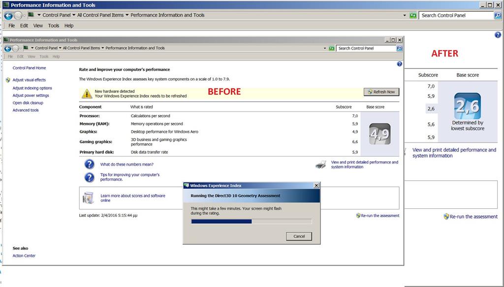Open Learn more about scores and software online
The width and height of the screenshot is (504, 287).
(133, 198)
